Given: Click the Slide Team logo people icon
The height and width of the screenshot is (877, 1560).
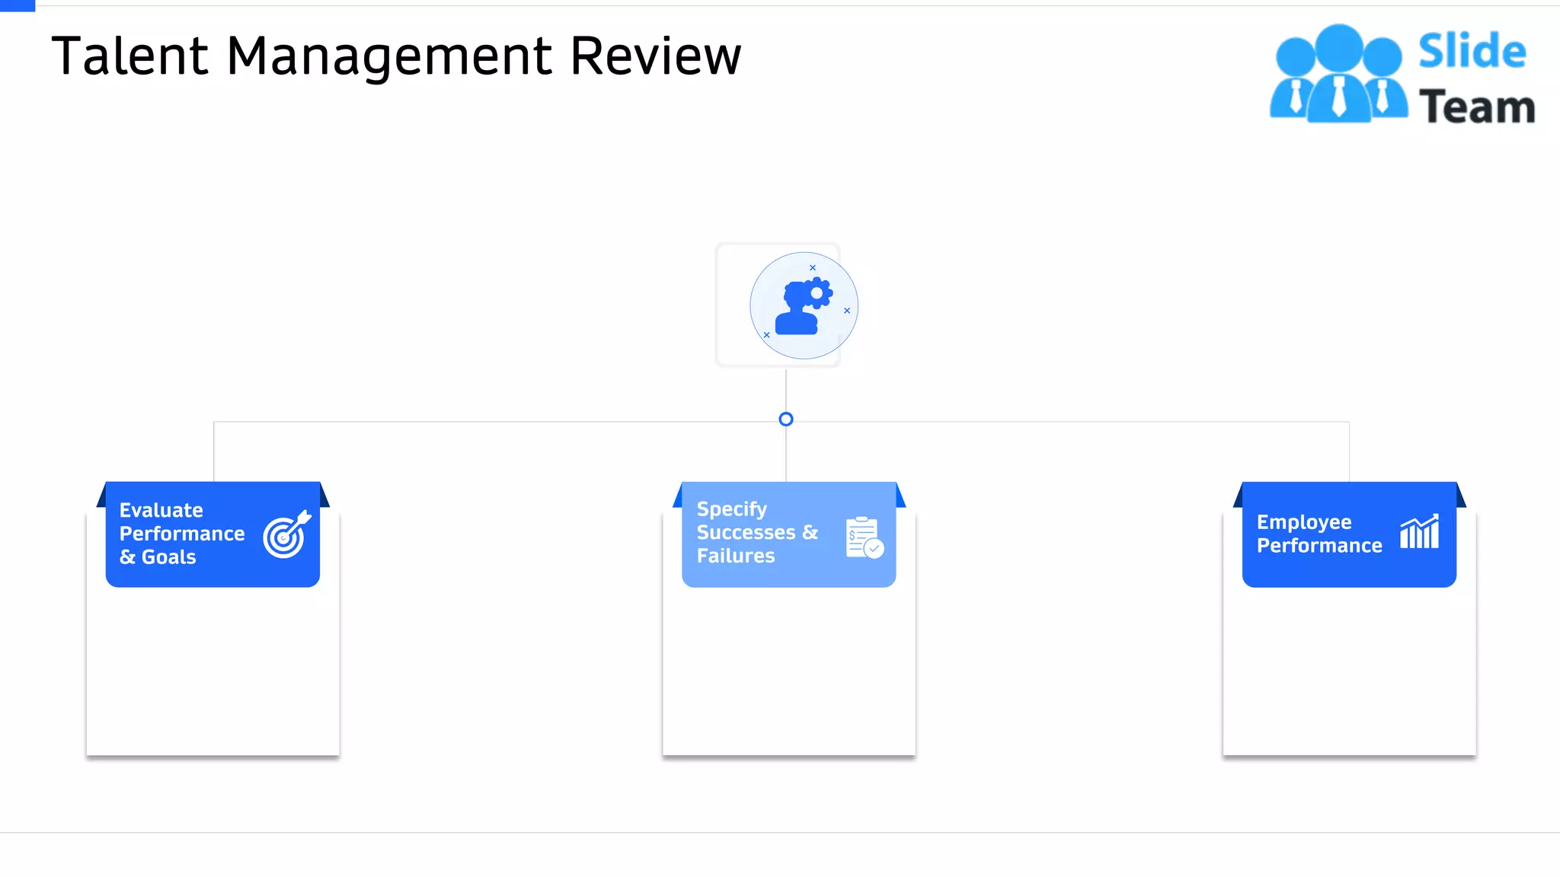Looking at the screenshot, I should [1338, 73].
